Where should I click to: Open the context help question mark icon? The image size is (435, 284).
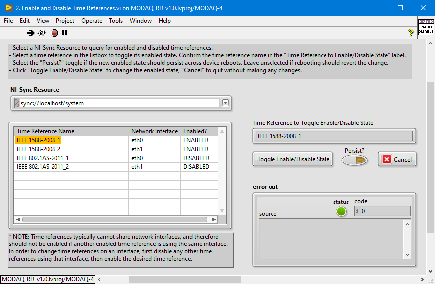[411, 33]
